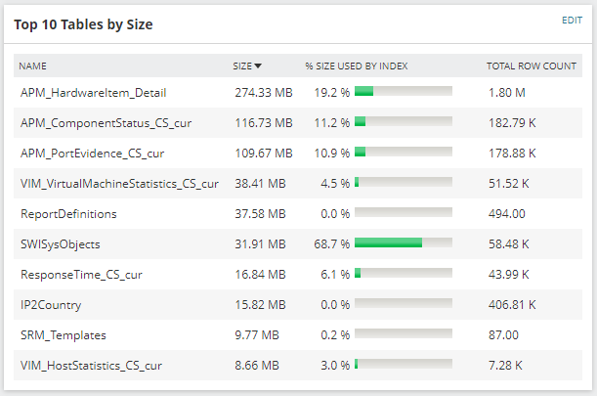The height and width of the screenshot is (396, 597).
Task: Select the ReportDefinitions table name
Action: 68,214
